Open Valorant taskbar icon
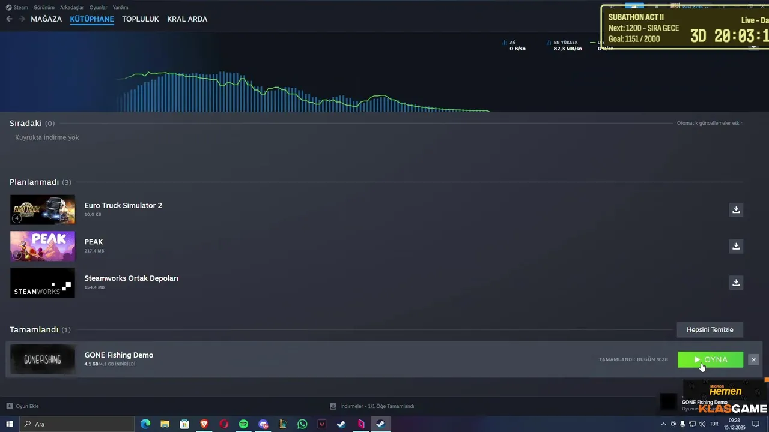The width and height of the screenshot is (769, 432). click(x=322, y=424)
